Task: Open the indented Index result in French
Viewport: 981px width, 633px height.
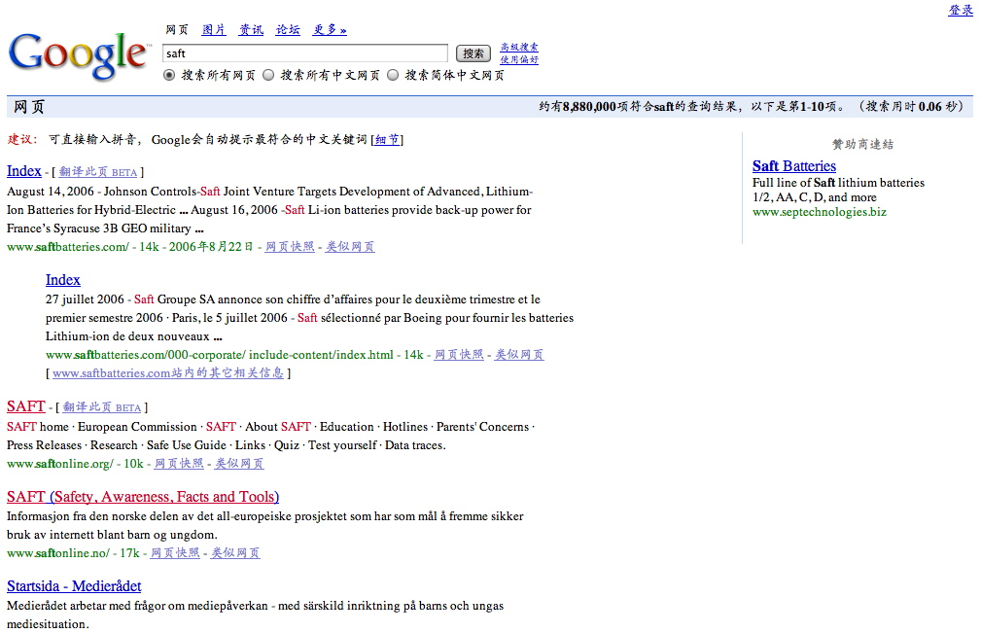Action: point(62,280)
